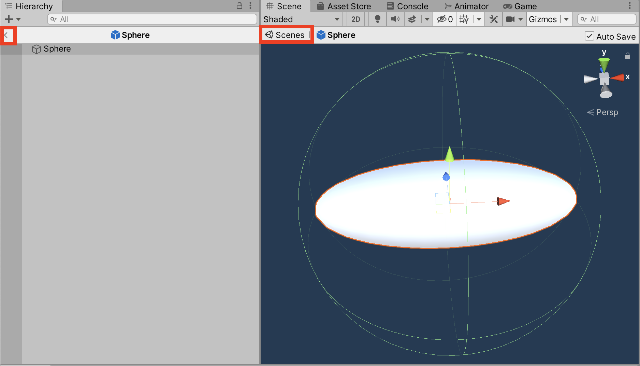Viewport: 640px width, 366px height.
Task: Expand the Gizmos dropdown arrow
Action: pos(566,19)
